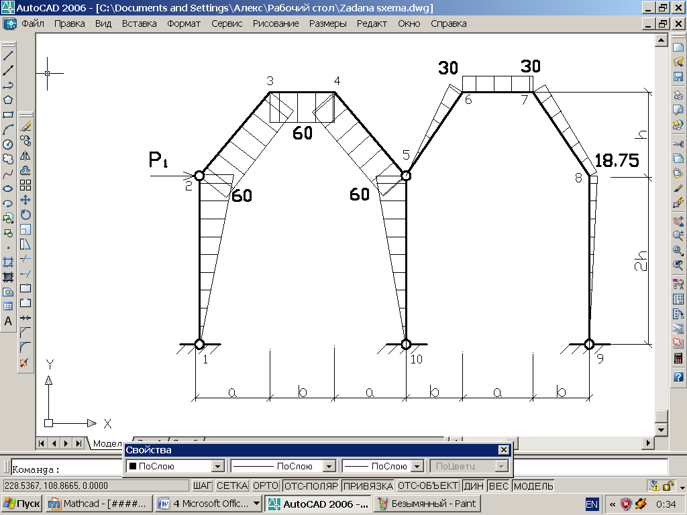Click the Erase tool icon

tap(25, 126)
